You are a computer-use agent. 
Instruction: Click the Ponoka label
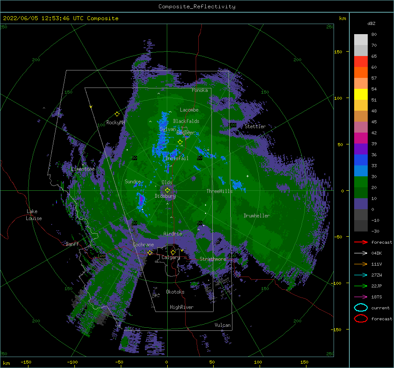click(200, 91)
